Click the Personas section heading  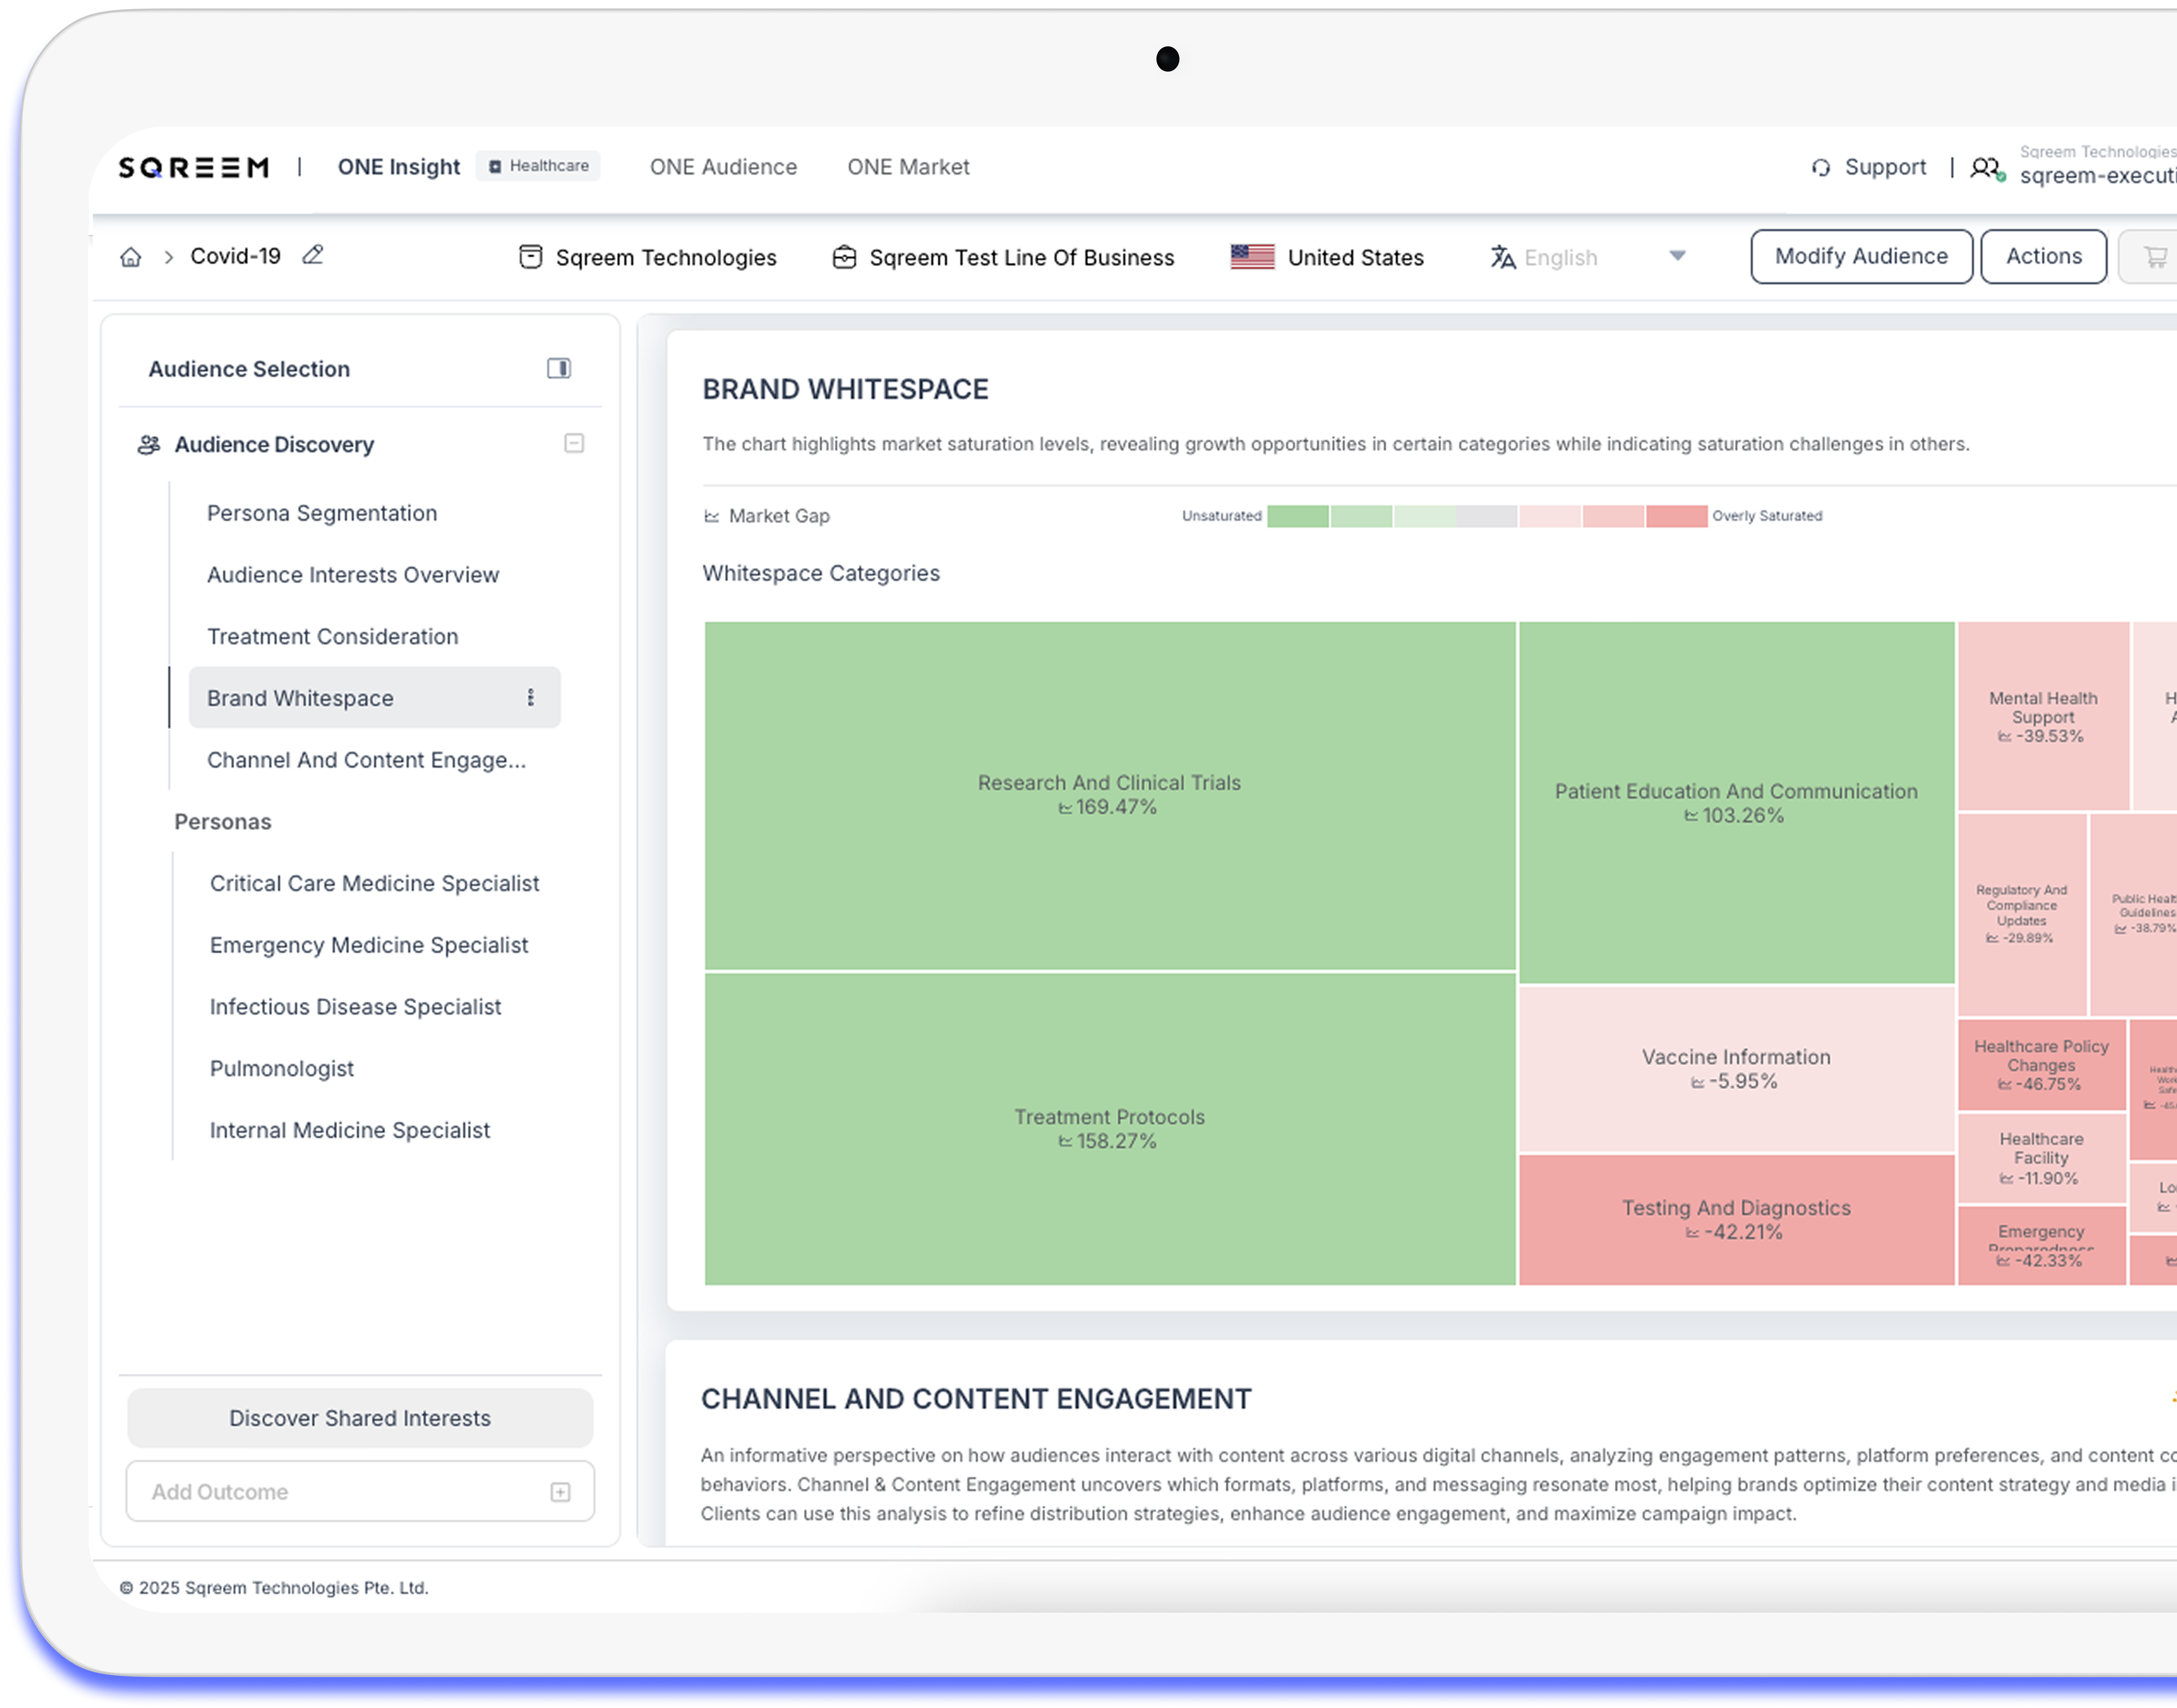coord(223,822)
